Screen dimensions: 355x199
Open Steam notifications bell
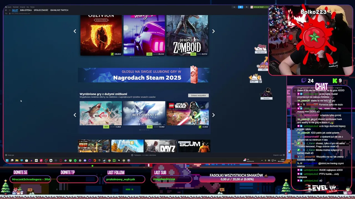(x=247, y=7)
